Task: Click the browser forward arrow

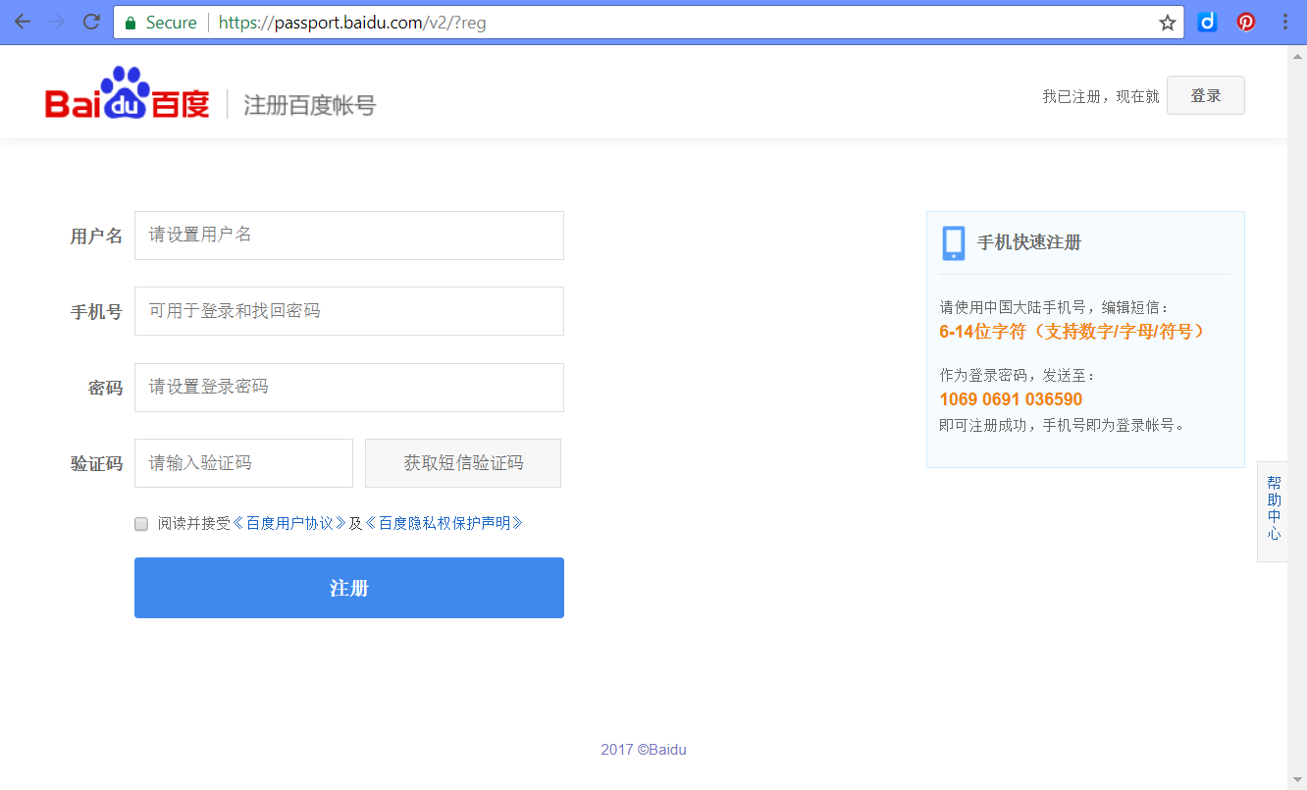Action: coord(57,23)
